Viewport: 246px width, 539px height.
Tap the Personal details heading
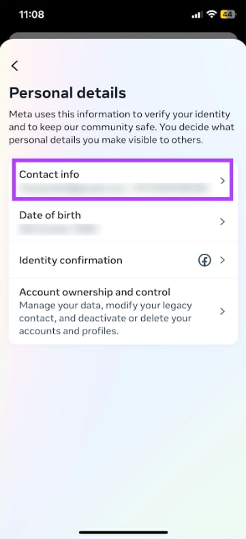coord(67,93)
